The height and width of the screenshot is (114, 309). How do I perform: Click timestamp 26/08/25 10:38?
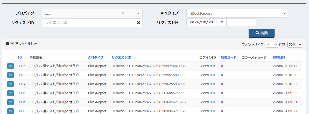285,75
